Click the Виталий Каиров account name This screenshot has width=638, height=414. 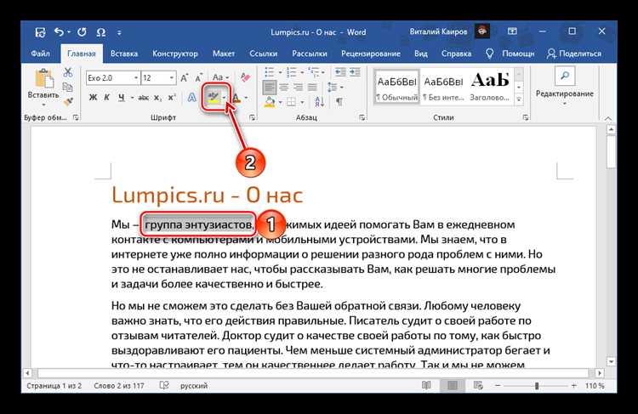coord(438,31)
